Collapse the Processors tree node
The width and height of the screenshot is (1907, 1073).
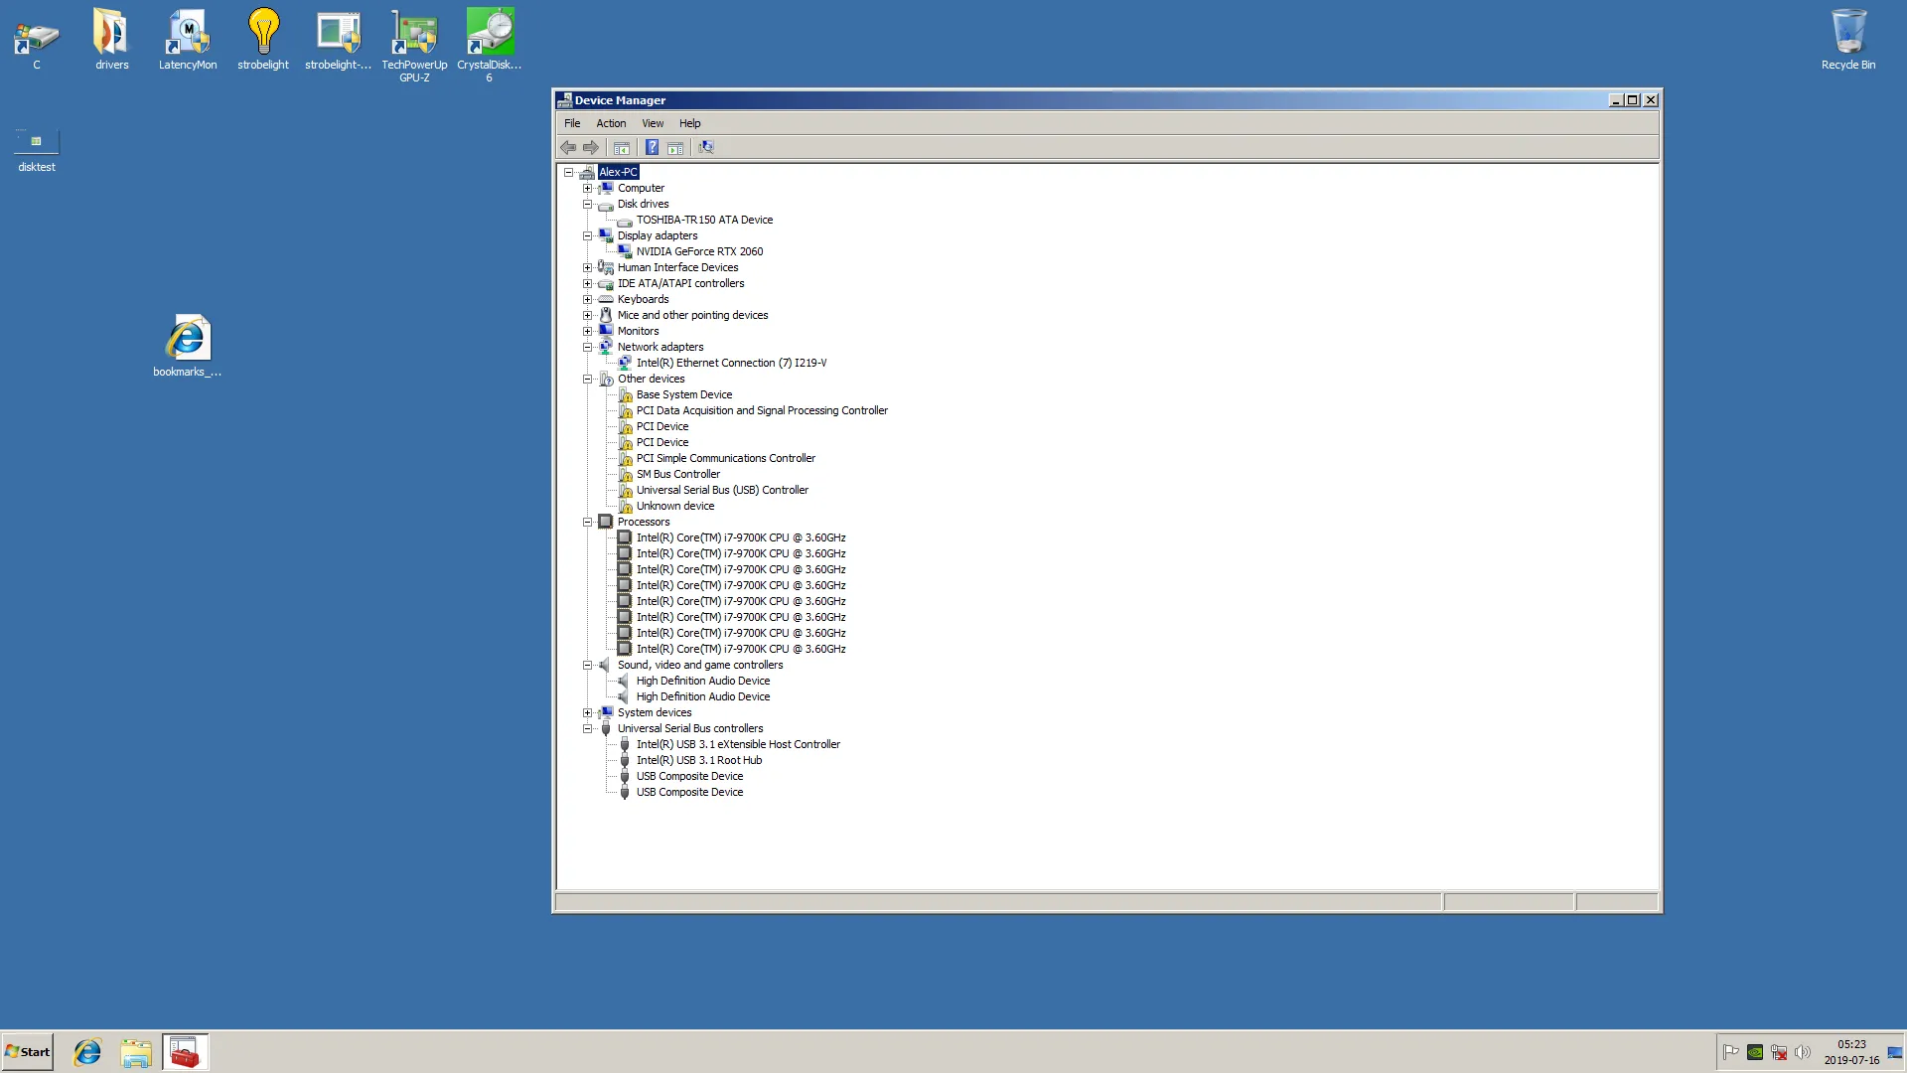pyautogui.click(x=587, y=523)
